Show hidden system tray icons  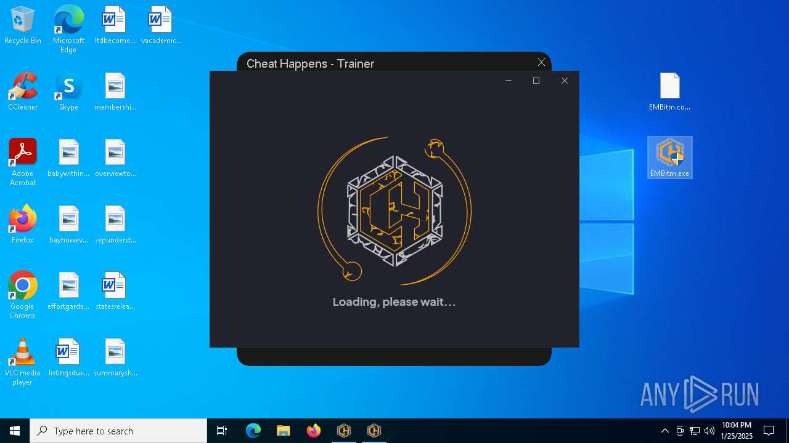[664, 431]
